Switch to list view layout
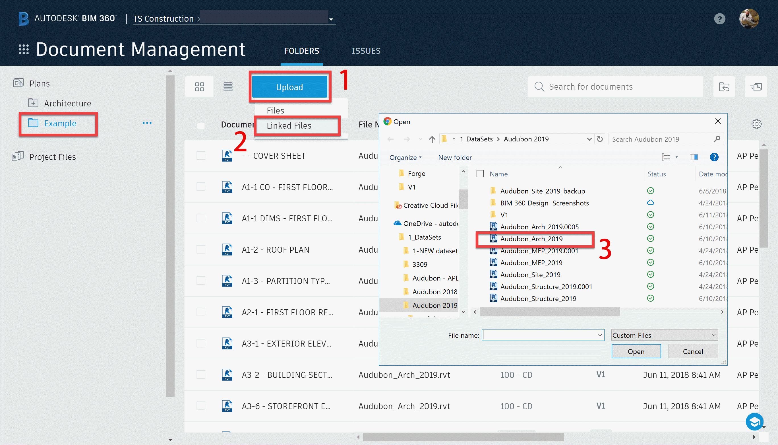This screenshot has height=445, width=778. [x=228, y=87]
